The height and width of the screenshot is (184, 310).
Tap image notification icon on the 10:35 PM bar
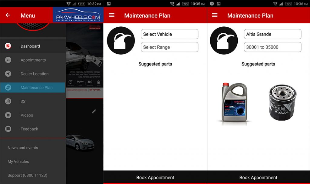click(x=109, y=4)
